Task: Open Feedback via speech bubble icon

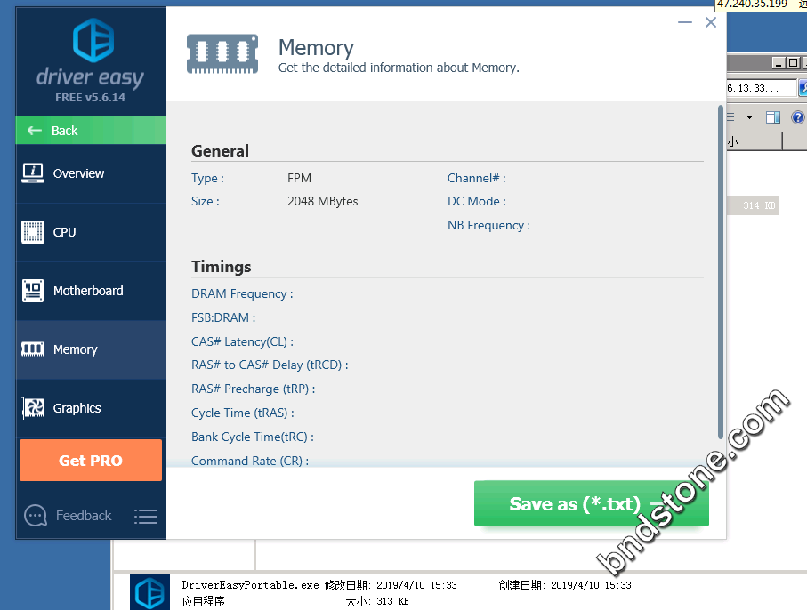Action: 36,516
